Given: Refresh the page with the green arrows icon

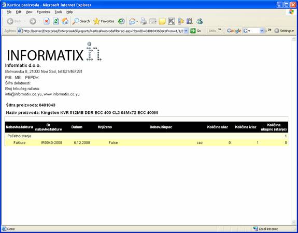Looking at the screenshot, I should tap(55, 21).
